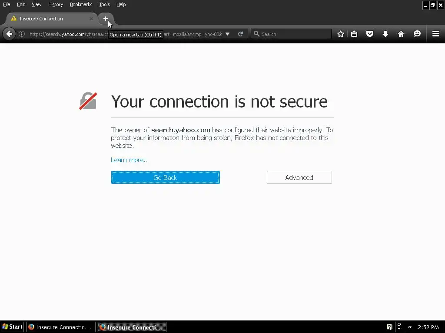This screenshot has width=445, height=333.
Task: Show your bookmarks list icon
Action: point(354,34)
